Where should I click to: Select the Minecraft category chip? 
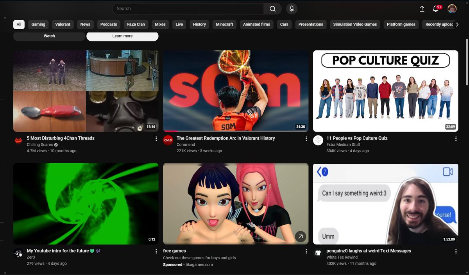(x=224, y=24)
